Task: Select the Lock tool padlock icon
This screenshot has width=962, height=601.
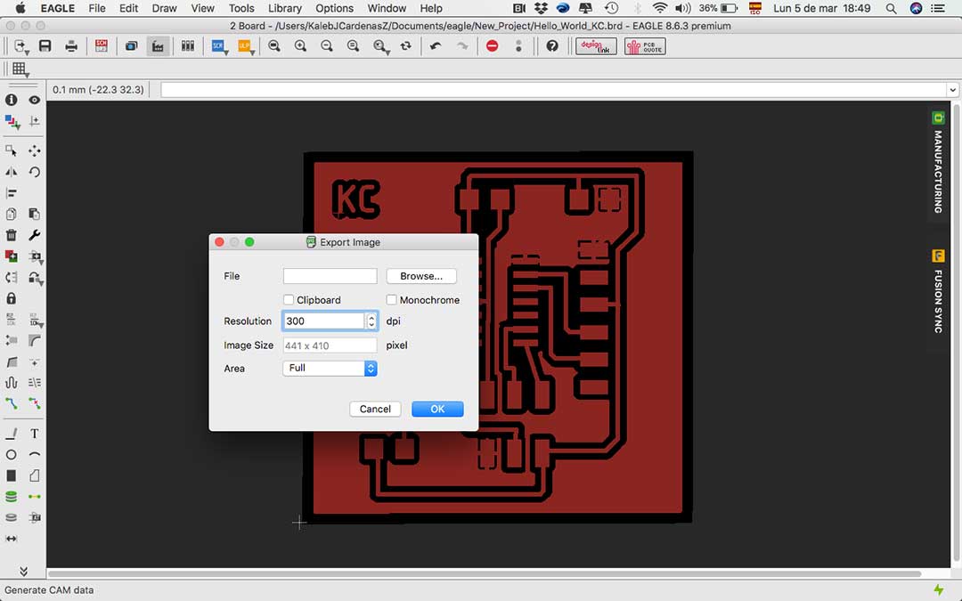Action: (12, 298)
